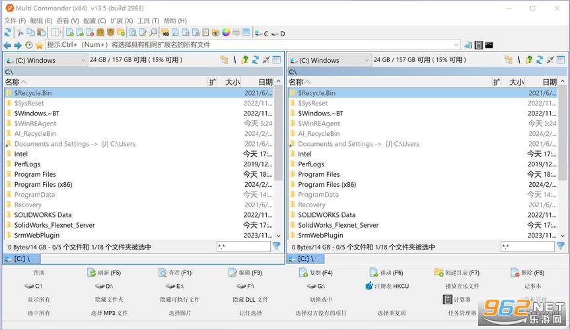Click right panel filter funnel icon
570x330 pixels.
pos(561,246)
